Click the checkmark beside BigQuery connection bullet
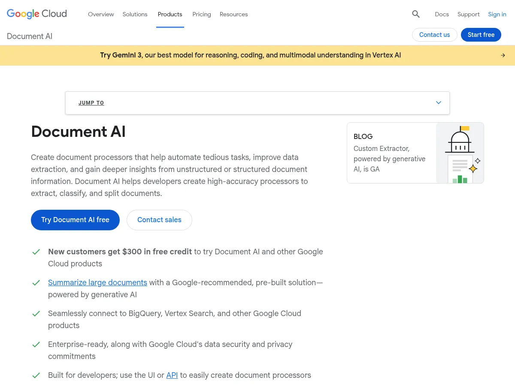Viewport: 515px width, 386px height. (36, 314)
